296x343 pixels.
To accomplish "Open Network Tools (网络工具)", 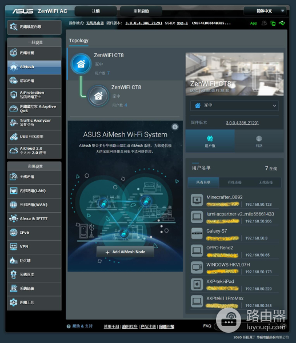I will pyautogui.click(x=34, y=302).
